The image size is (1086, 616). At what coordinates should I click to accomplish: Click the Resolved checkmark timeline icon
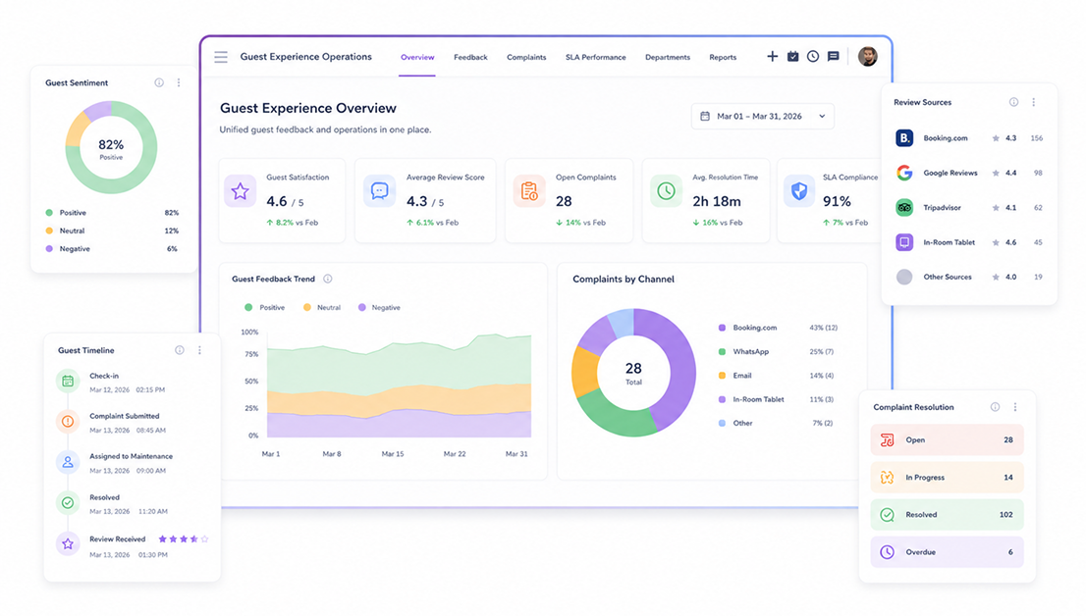(68, 502)
